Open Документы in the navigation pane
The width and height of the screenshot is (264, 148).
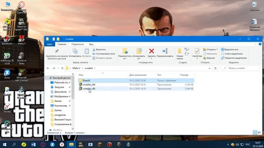pos(61,92)
